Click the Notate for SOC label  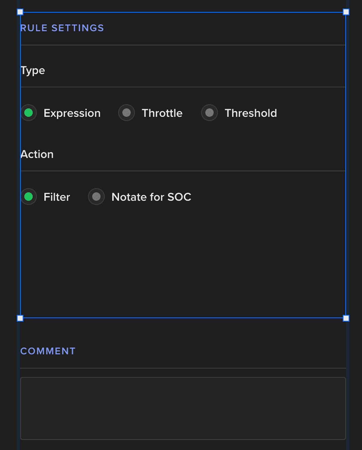tap(152, 197)
